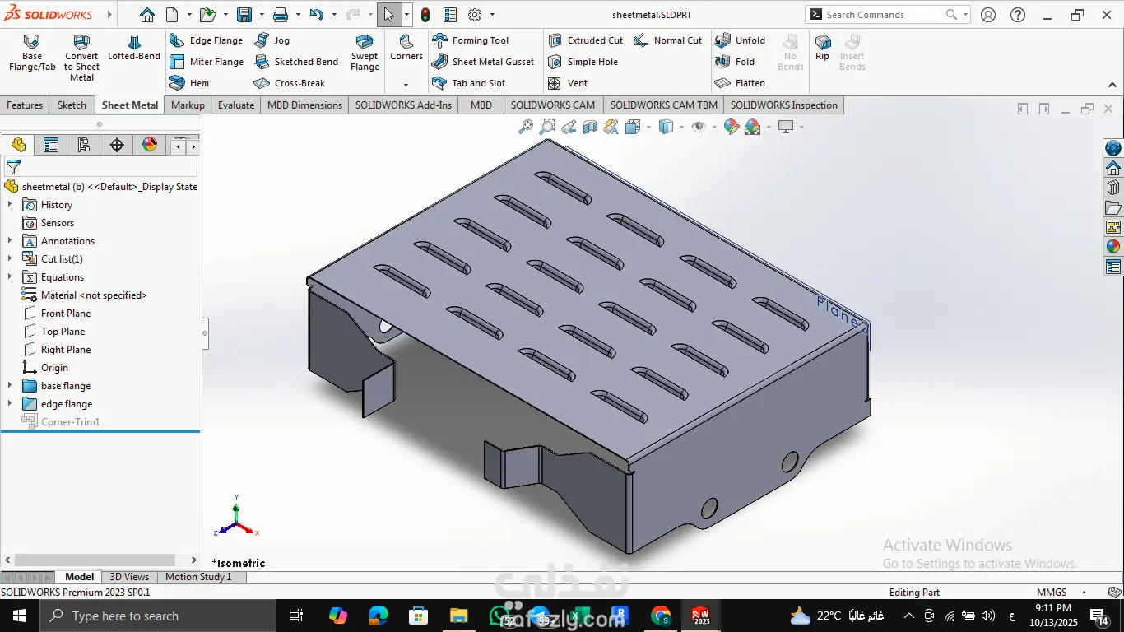Click the MMGS unit system button
This screenshot has width=1124, height=632.
(x=1052, y=592)
